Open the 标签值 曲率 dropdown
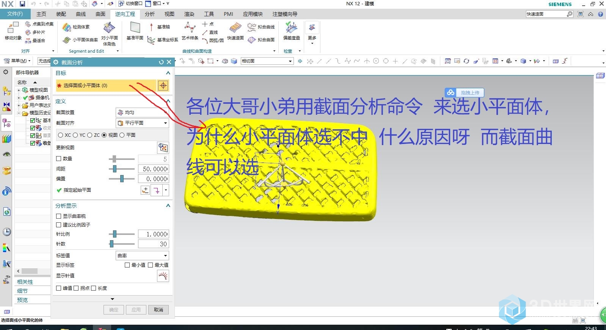This screenshot has width=606, height=330. (142, 255)
